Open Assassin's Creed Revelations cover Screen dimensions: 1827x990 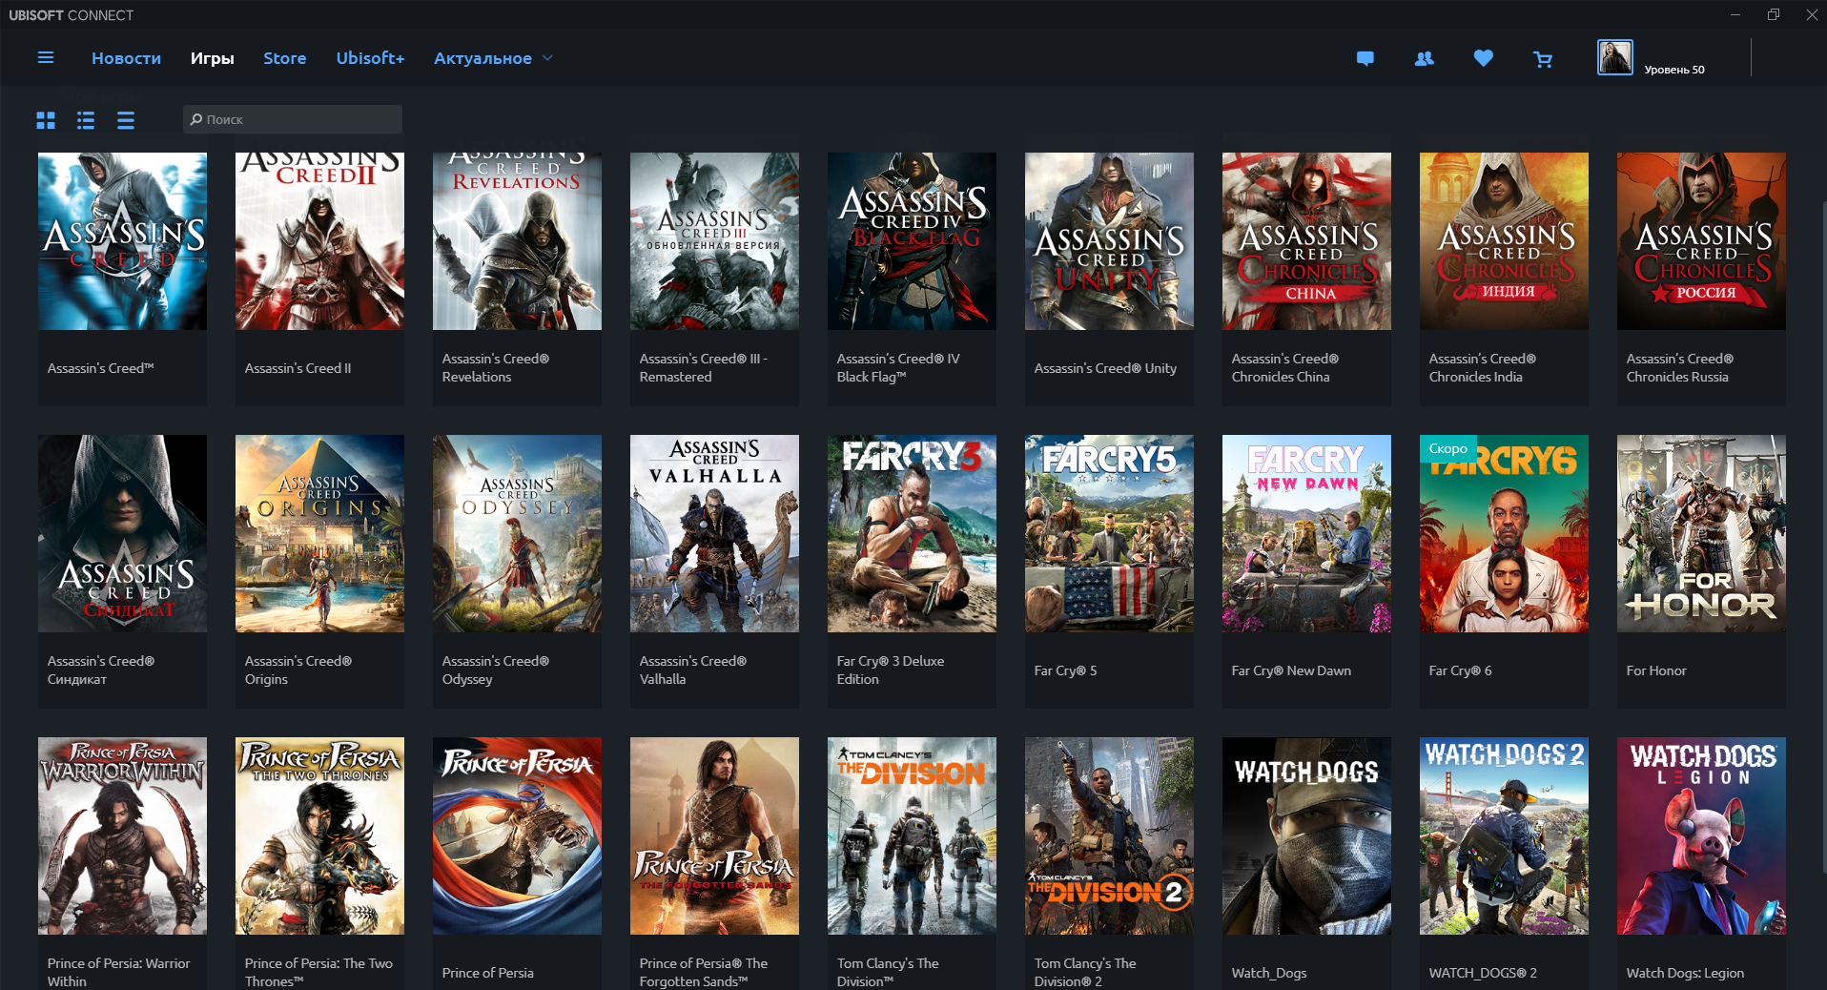pos(517,241)
